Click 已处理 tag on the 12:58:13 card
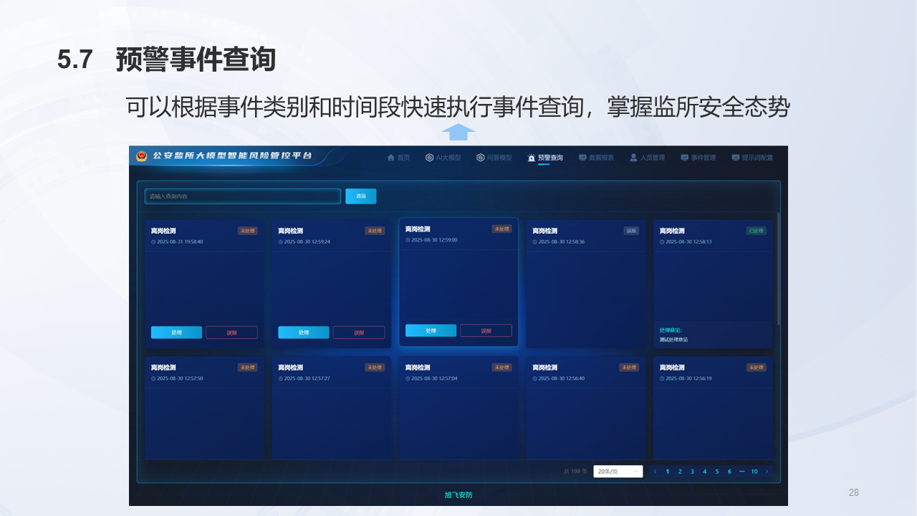Image resolution: width=917 pixels, height=516 pixels. tap(757, 231)
